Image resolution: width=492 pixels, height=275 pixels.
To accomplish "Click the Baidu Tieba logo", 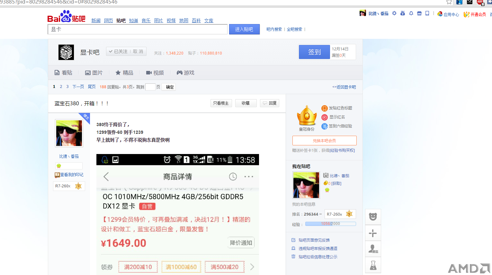I will tap(67, 17).
